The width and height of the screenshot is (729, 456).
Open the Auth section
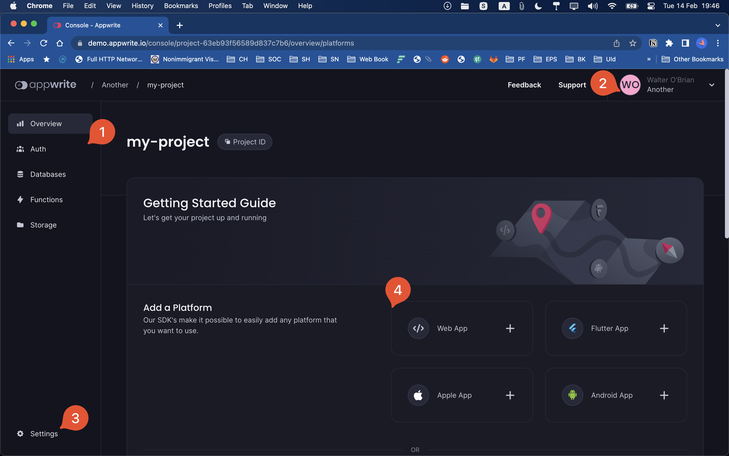tap(50, 149)
